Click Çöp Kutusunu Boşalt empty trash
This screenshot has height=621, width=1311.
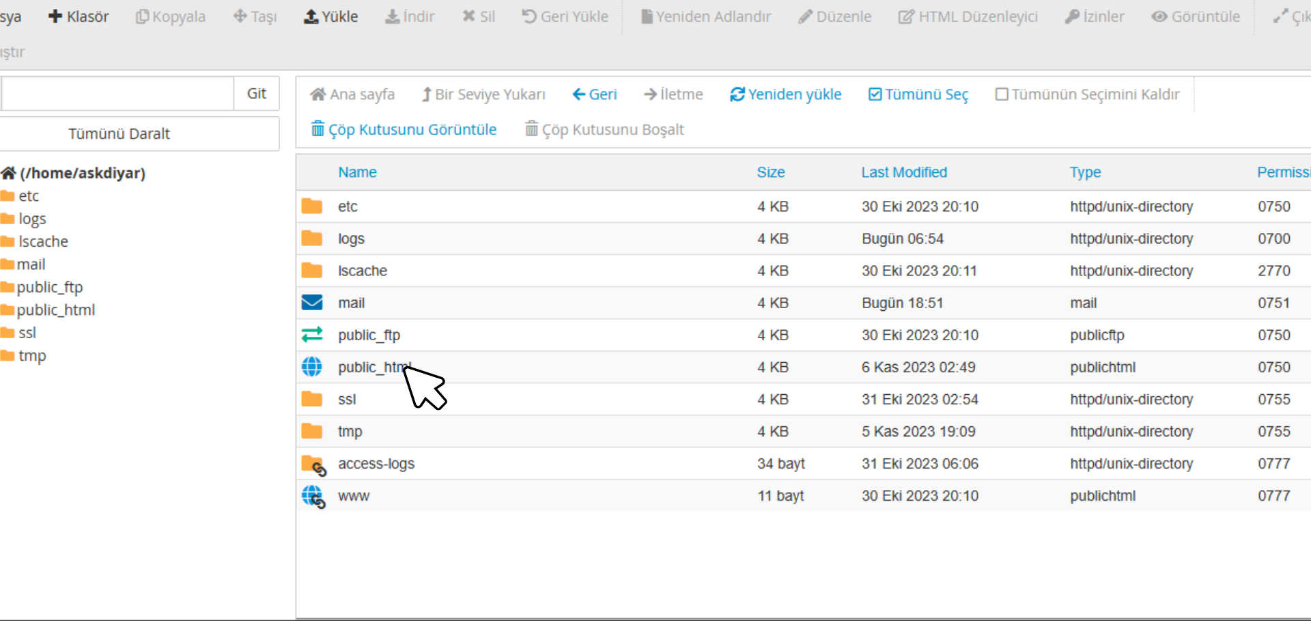click(604, 129)
